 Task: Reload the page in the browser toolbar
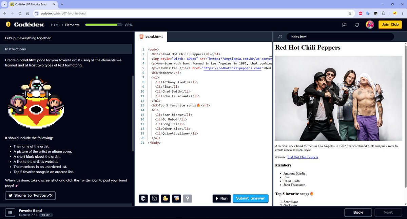pyautogui.click(x=20, y=13)
